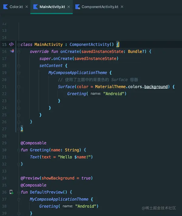This screenshot has height=216, width=182.
Task: Click @Composable annotation on line 29
Action: pyautogui.click(x=33, y=143)
